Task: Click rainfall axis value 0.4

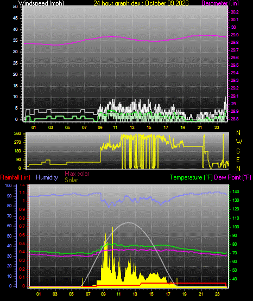Action: [22, 252]
